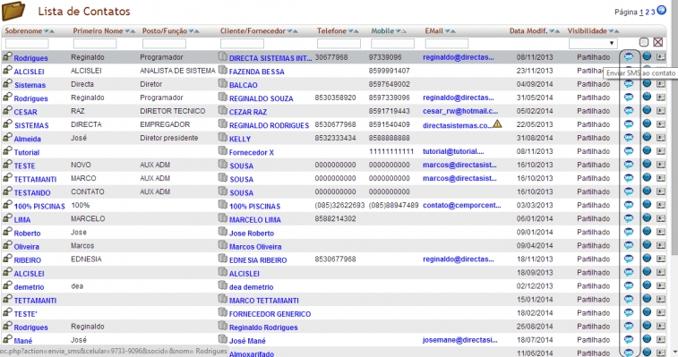
Task: Send SMS to CESAR RAZ contact
Action: coord(629,111)
